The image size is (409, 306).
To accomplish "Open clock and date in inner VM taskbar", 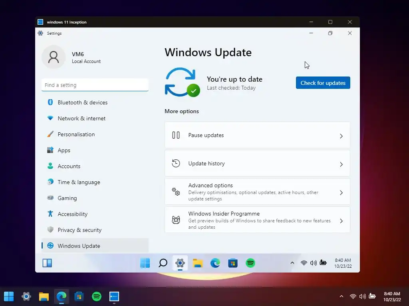I will click(x=343, y=263).
